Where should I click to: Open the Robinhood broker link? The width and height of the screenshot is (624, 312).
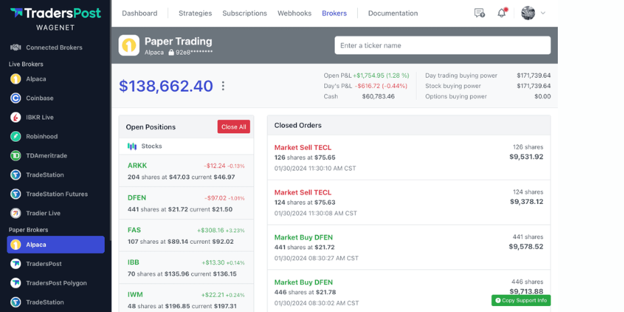(42, 136)
